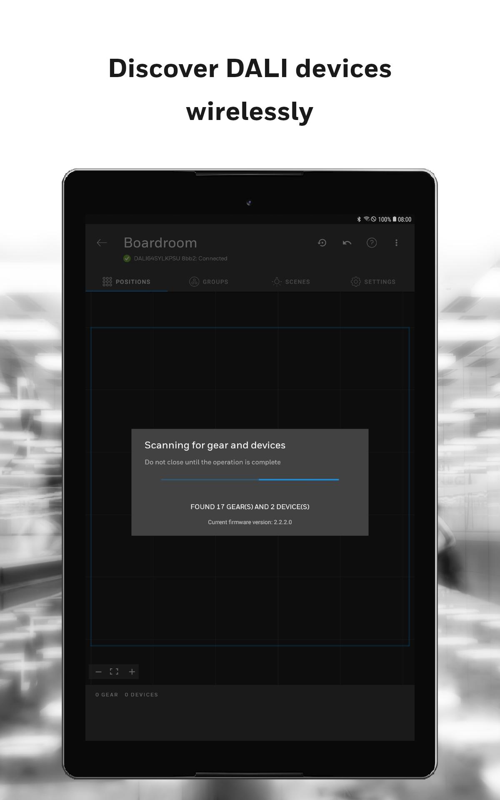Click the undo arrow icon

coord(347,242)
